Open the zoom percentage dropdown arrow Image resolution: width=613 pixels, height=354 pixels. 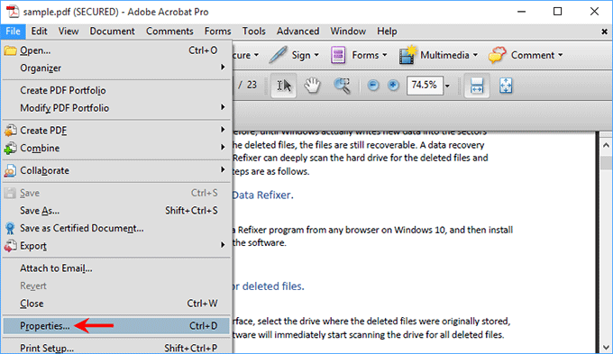point(447,86)
